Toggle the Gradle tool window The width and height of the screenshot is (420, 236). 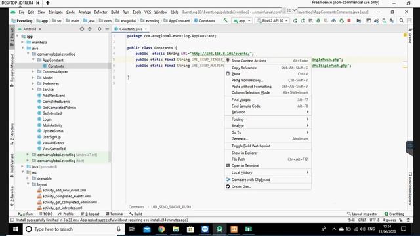[410, 35]
